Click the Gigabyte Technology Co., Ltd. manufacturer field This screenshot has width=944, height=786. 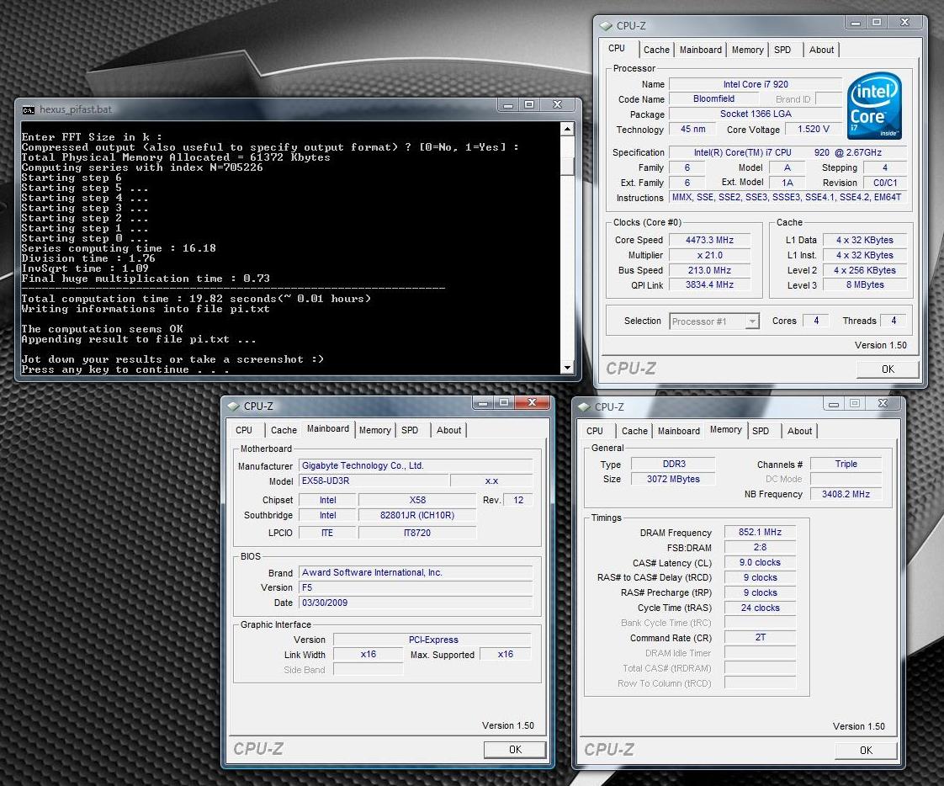[x=416, y=465]
